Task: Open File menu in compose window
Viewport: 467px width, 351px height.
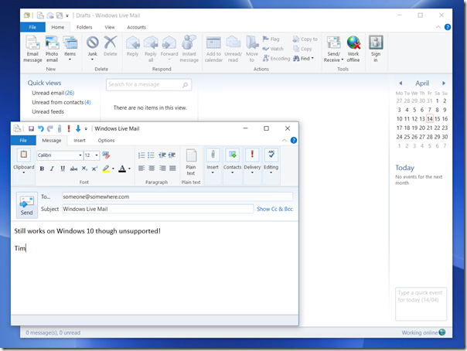Action: pos(23,140)
